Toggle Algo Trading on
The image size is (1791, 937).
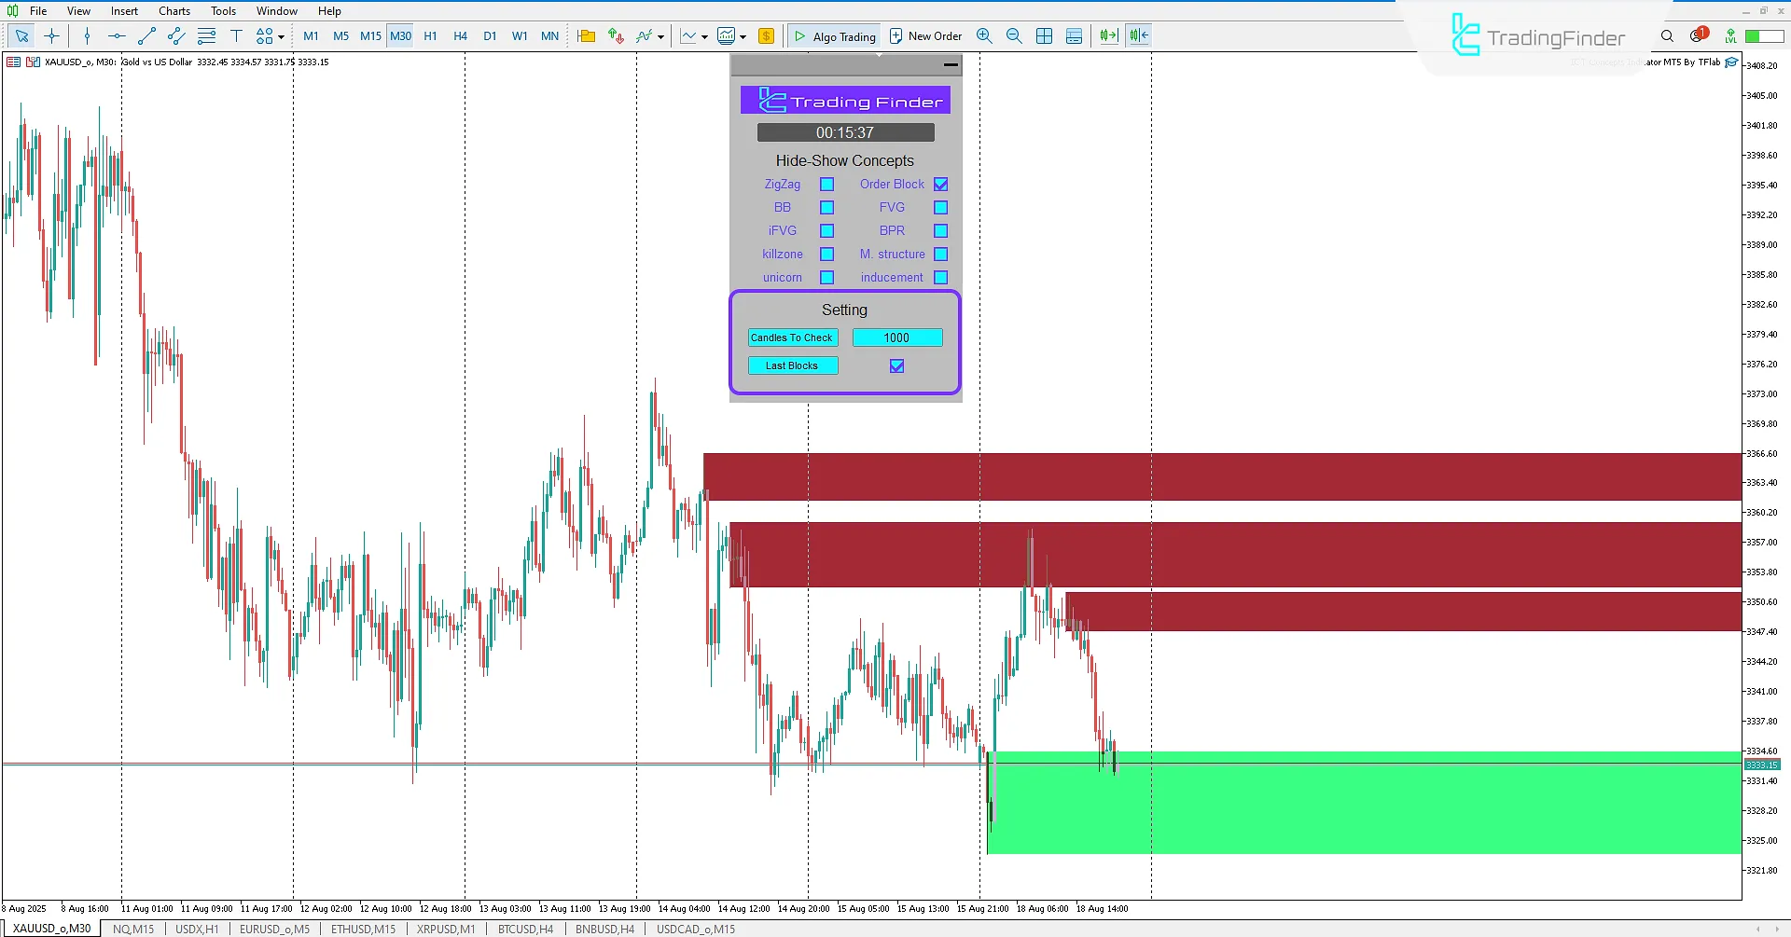[833, 35]
